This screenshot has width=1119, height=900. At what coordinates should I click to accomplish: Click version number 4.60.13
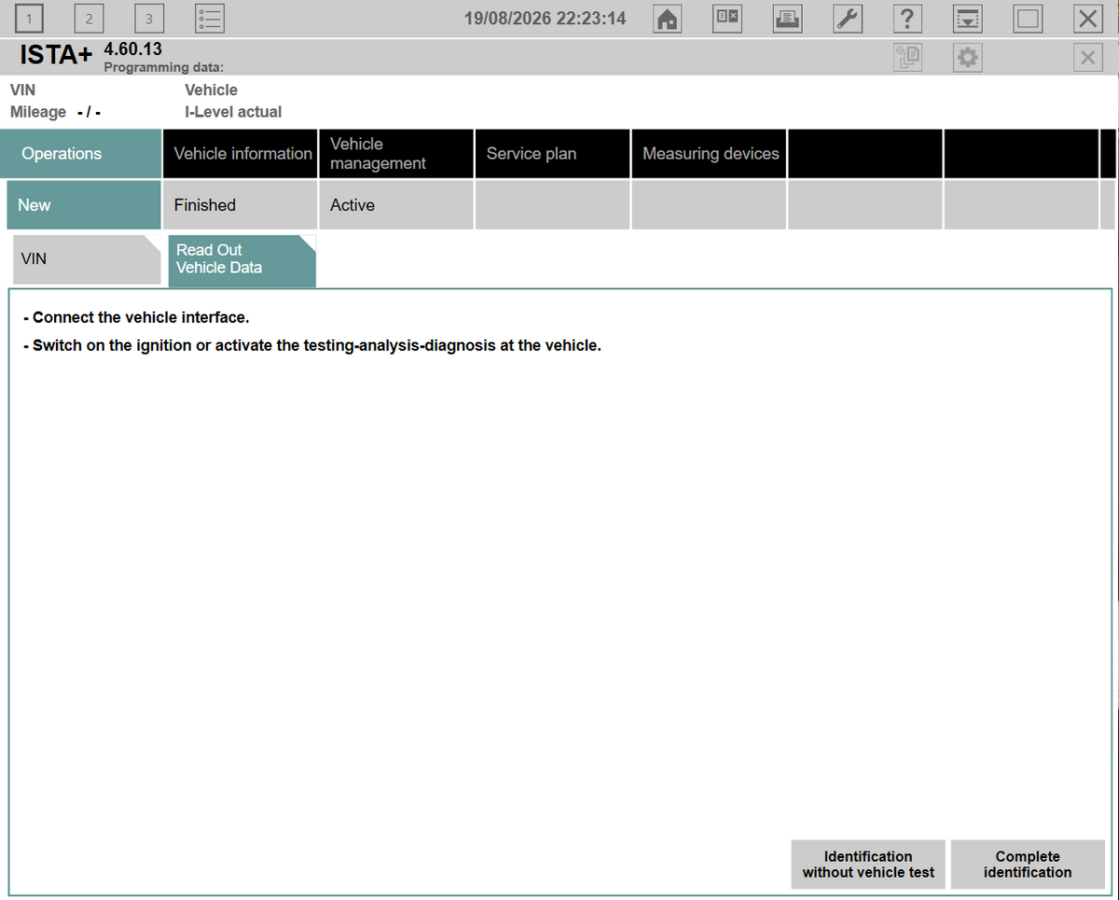click(132, 48)
